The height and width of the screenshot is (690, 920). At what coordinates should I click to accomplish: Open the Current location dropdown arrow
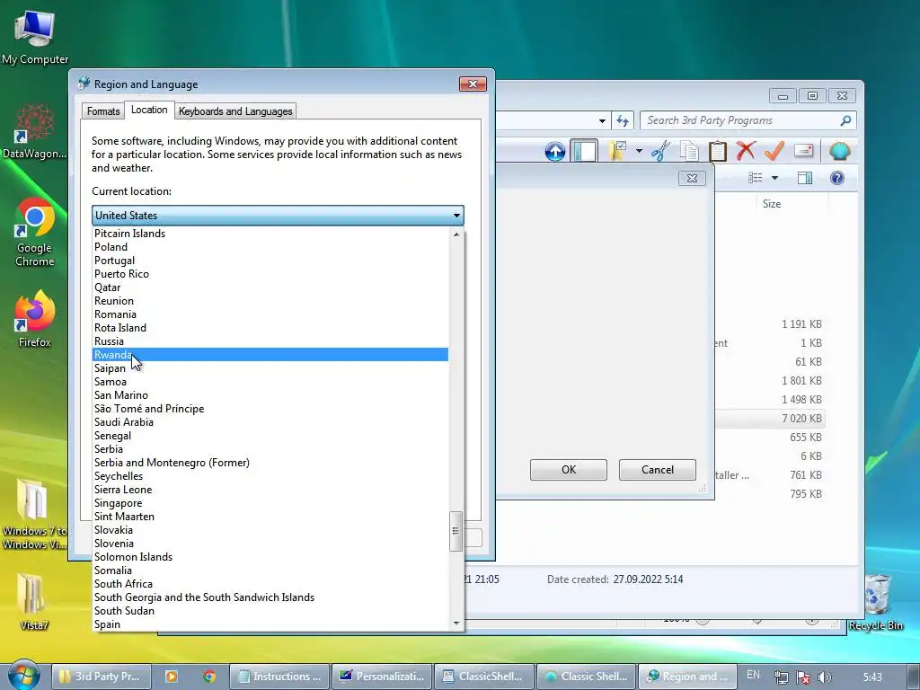(x=456, y=216)
